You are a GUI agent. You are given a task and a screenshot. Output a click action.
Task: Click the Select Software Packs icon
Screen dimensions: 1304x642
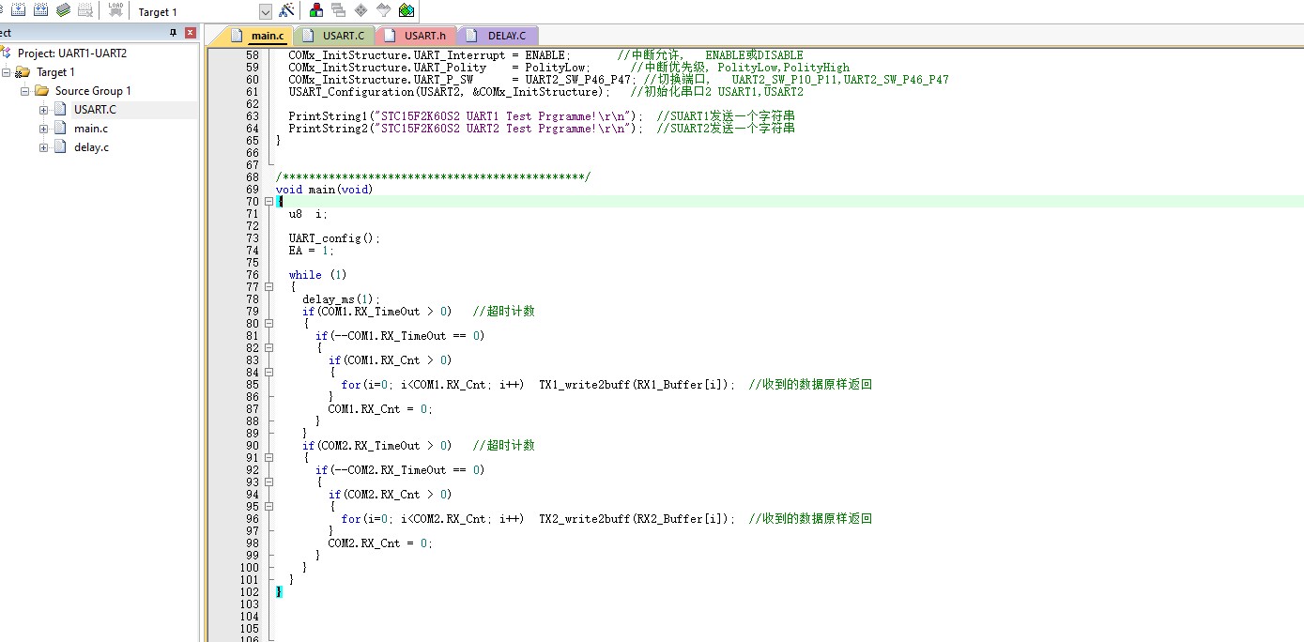tap(383, 10)
